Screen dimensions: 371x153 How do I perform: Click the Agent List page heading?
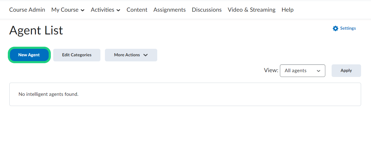(36, 31)
